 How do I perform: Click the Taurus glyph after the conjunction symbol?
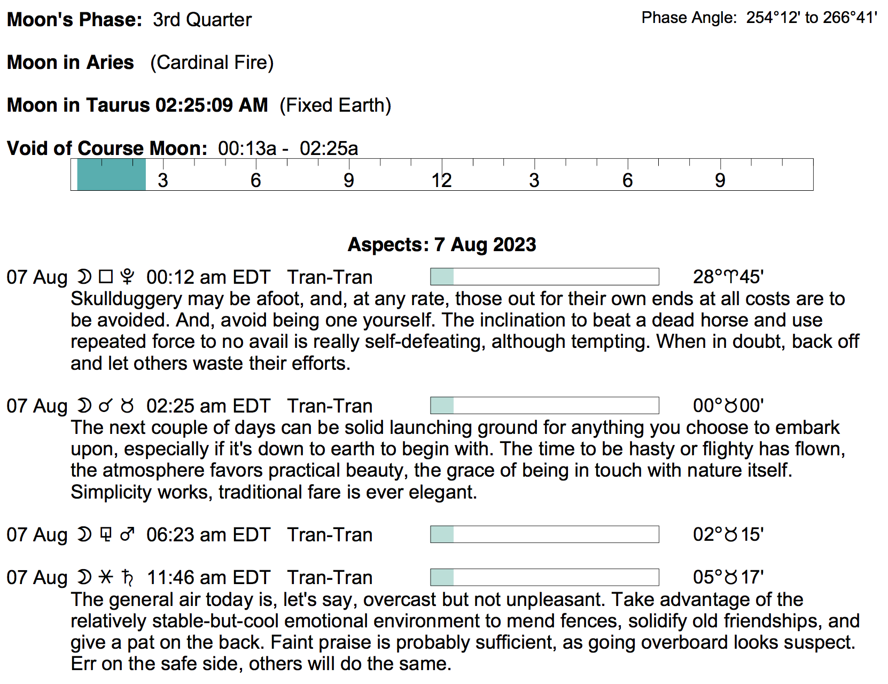click(x=127, y=406)
